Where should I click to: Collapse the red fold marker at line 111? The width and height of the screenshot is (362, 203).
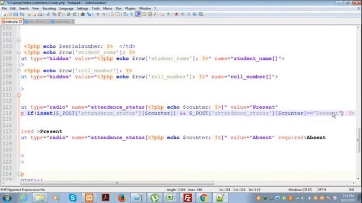(x=19, y=95)
